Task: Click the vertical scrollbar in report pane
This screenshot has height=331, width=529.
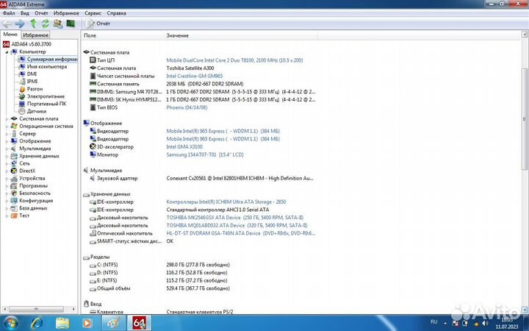Action: pos(525,119)
